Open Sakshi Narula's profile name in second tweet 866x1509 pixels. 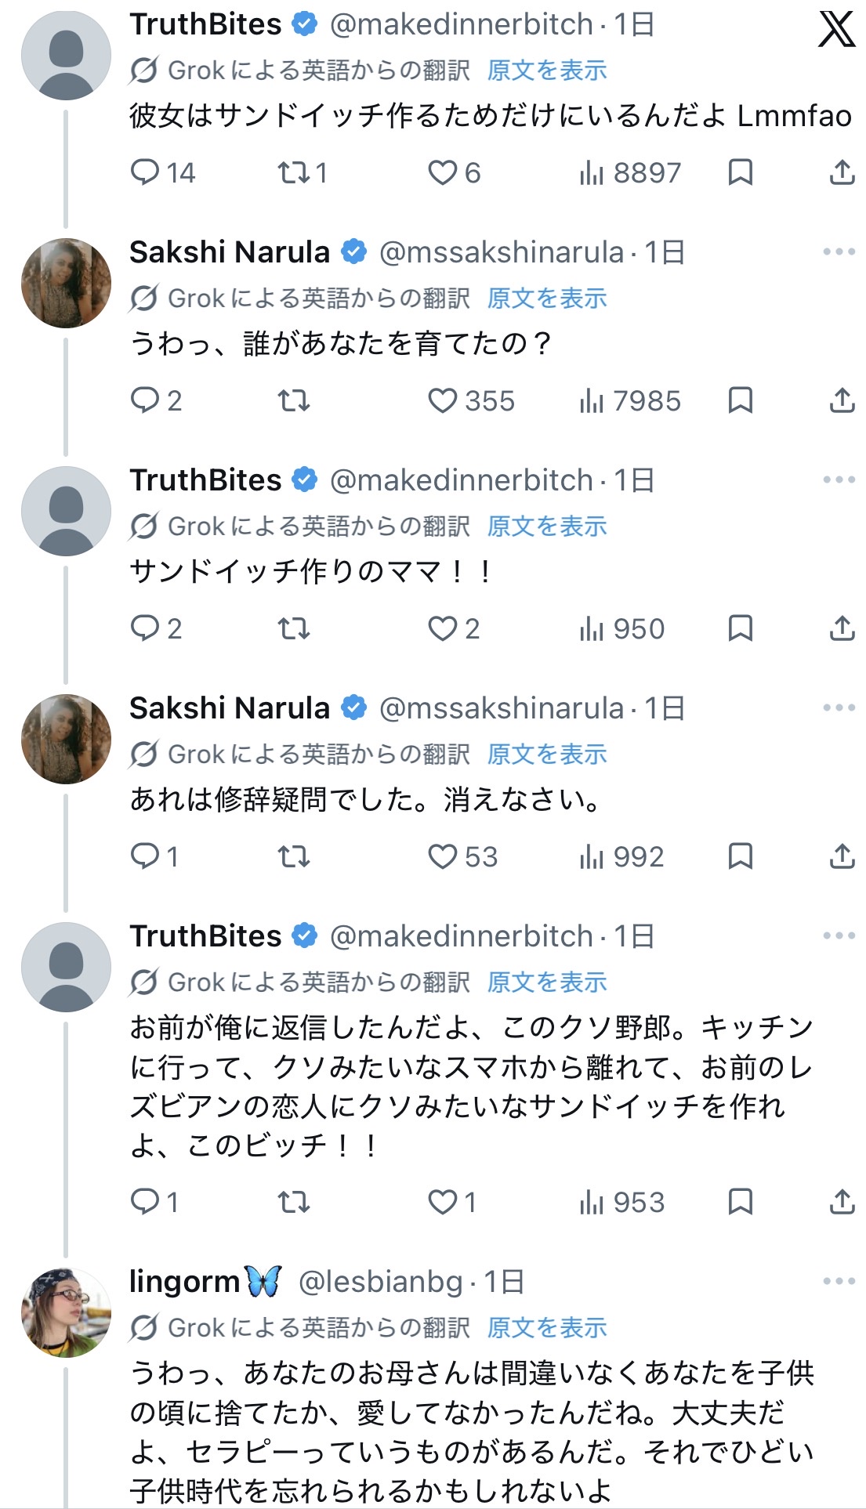coord(230,252)
